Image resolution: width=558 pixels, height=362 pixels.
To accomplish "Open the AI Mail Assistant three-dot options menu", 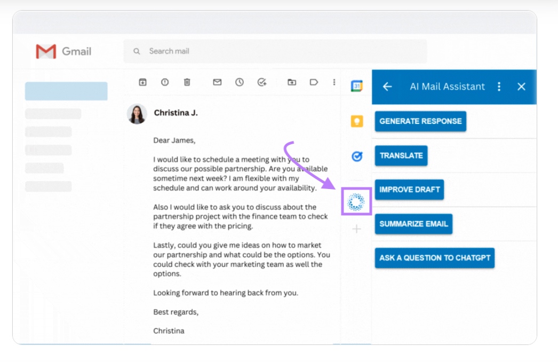I will coord(499,86).
